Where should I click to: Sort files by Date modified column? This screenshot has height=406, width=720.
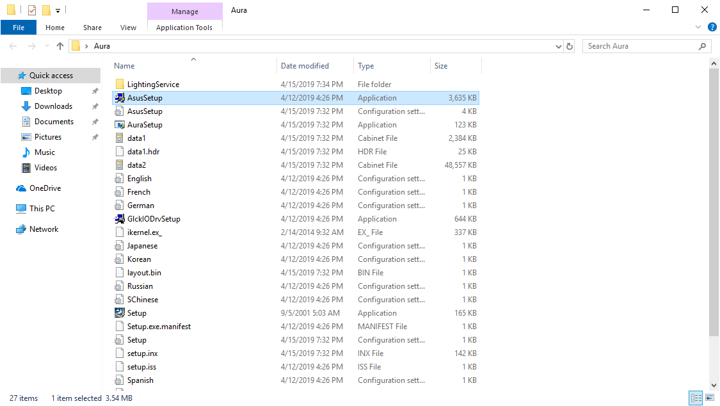(x=316, y=66)
